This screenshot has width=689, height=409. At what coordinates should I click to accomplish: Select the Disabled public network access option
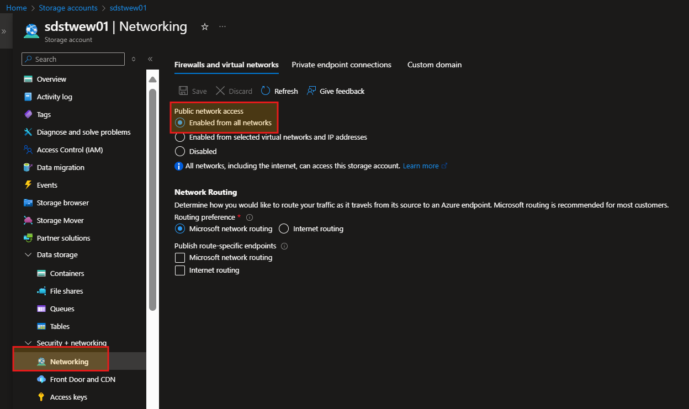(x=180, y=151)
